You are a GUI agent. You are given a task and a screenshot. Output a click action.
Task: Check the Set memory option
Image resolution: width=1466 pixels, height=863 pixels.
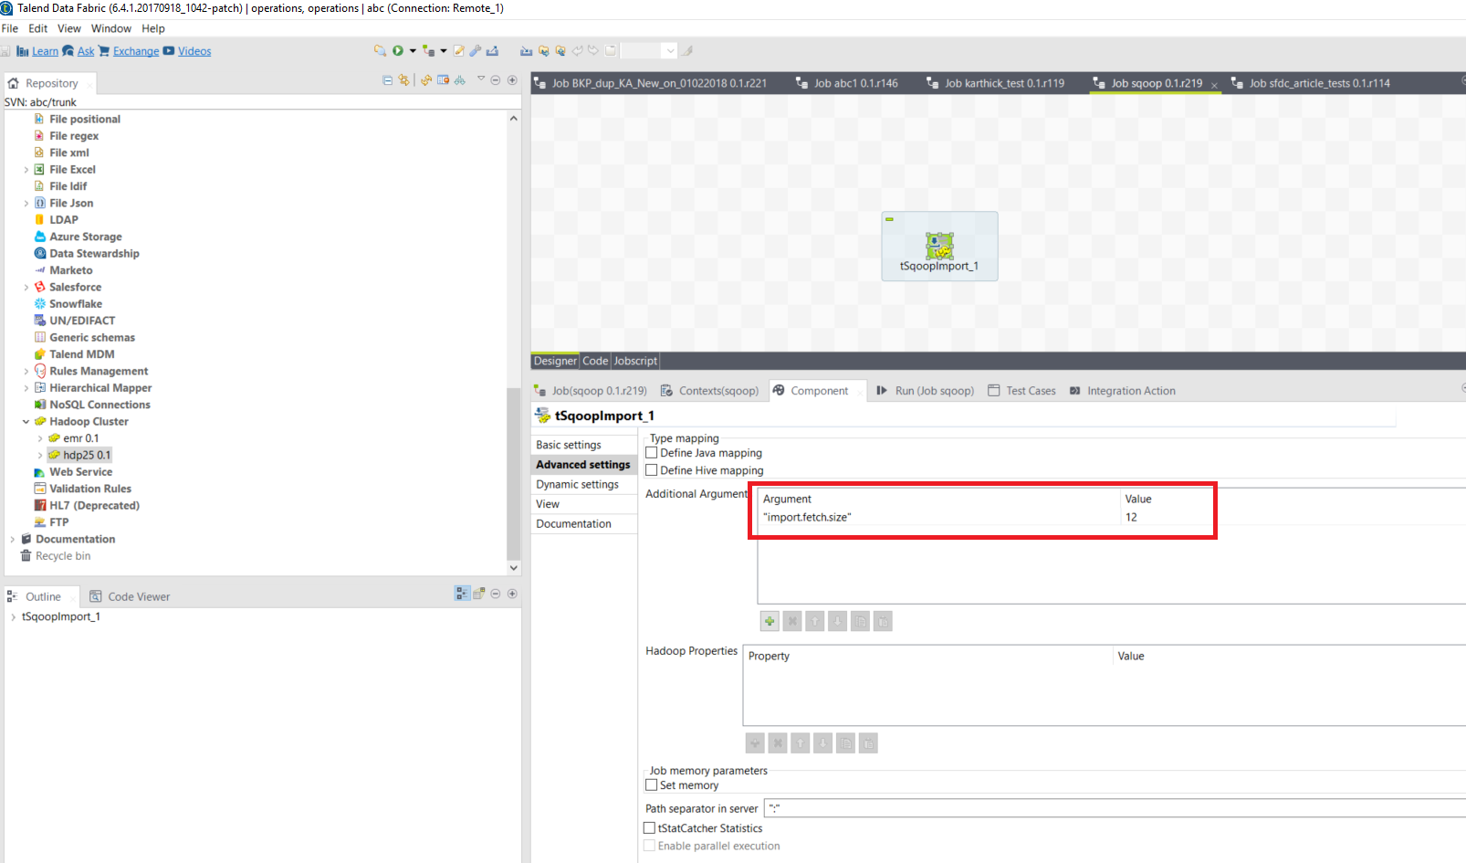652,784
